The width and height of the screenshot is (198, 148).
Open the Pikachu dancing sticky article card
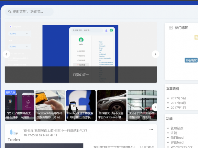pyautogui.click(x=20, y=106)
